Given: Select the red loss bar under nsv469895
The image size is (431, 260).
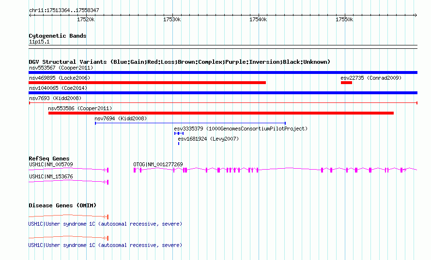Looking at the screenshot, I should (147, 83).
